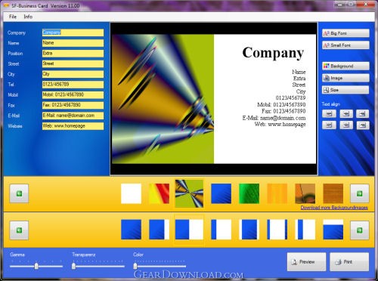
Task: Select the orange striped background thumbnail
Action: [x=277, y=193]
